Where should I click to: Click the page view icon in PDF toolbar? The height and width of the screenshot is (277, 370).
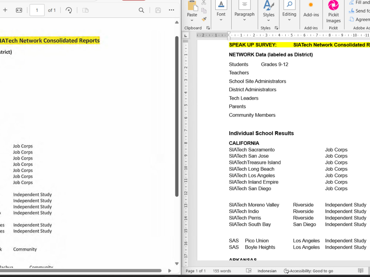coord(85,10)
